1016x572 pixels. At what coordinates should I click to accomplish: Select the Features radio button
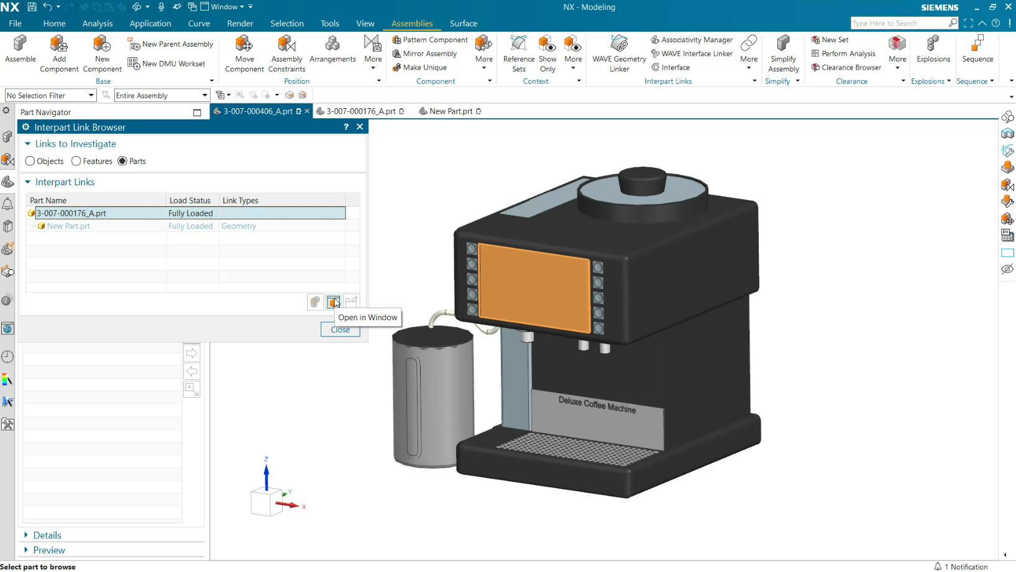pos(75,161)
